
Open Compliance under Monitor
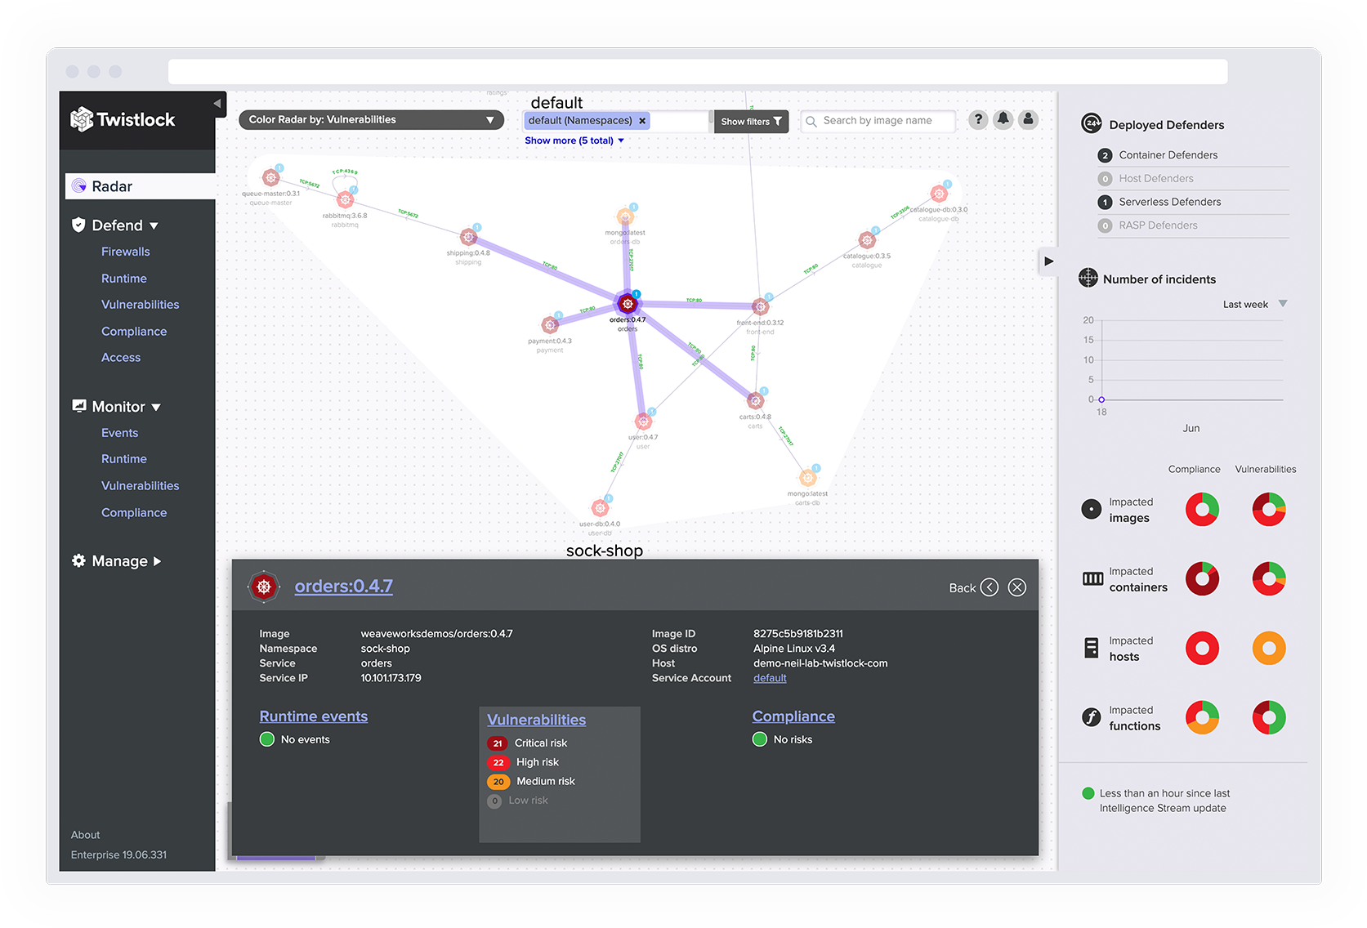[x=134, y=513]
